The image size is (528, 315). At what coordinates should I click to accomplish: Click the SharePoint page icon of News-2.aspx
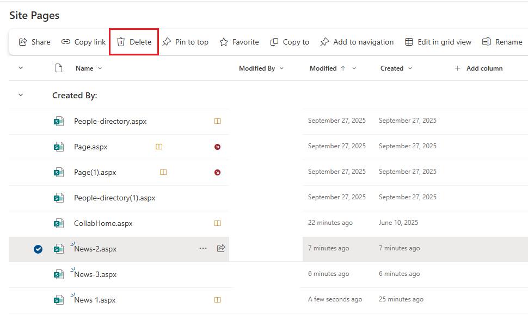[x=59, y=249]
